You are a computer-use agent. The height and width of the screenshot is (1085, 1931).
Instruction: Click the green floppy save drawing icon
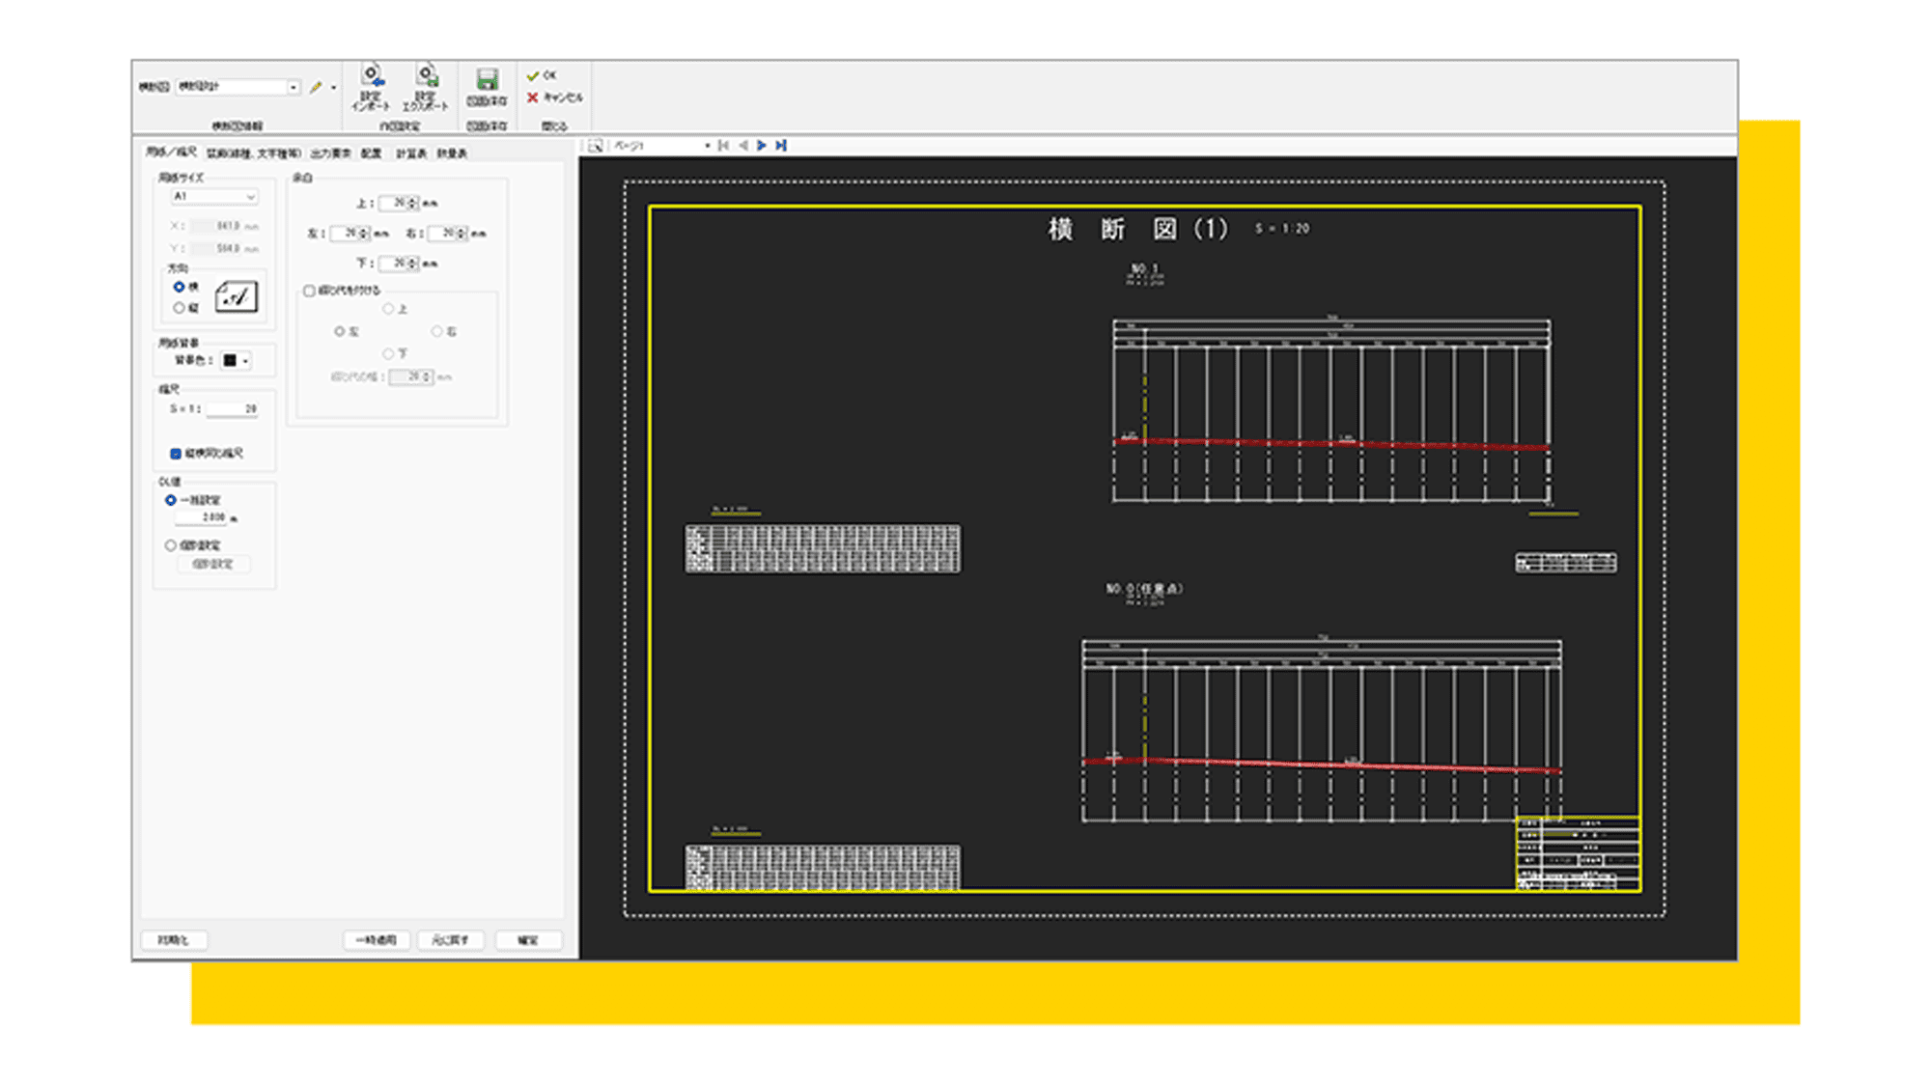pos(487,80)
